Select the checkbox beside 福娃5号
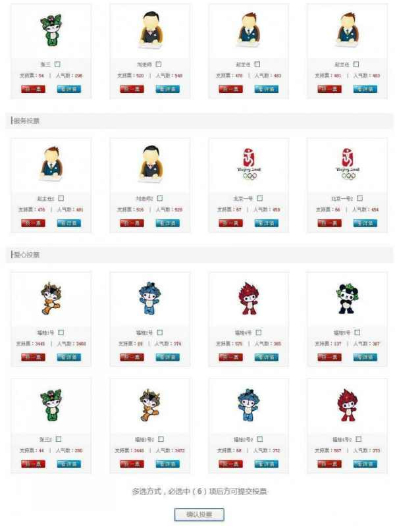This screenshot has width=395, height=526. (357, 332)
